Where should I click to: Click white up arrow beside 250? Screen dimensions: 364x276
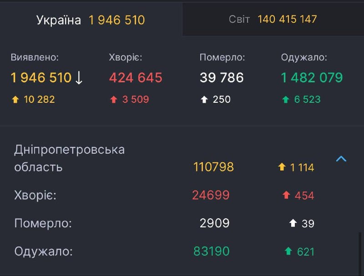pyautogui.click(x=204, y=100)
